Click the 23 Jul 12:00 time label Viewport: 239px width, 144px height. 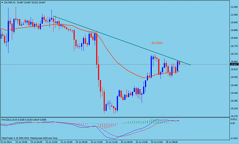[x=51, y=142]
